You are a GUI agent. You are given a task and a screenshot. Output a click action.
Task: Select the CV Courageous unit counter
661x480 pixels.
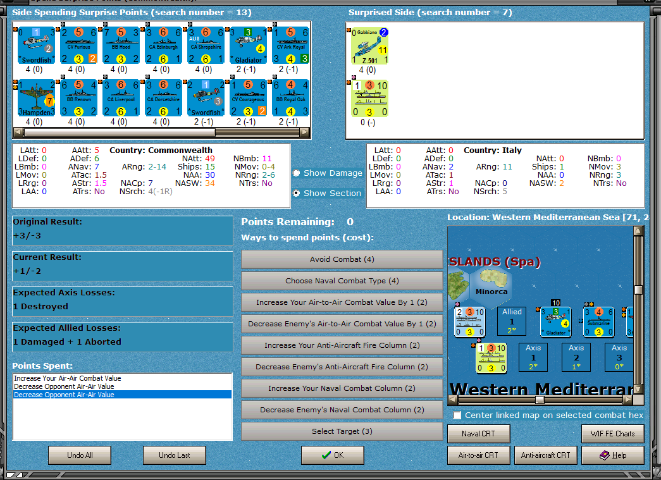point(249,98)
